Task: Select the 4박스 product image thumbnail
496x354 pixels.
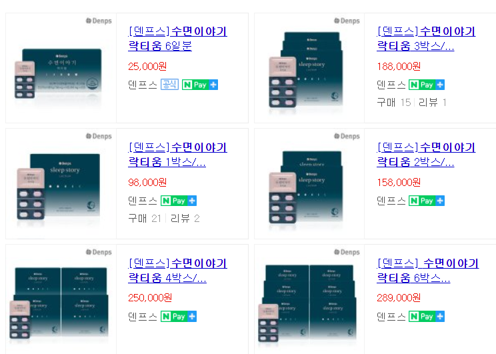Action: tap(59, 304)
